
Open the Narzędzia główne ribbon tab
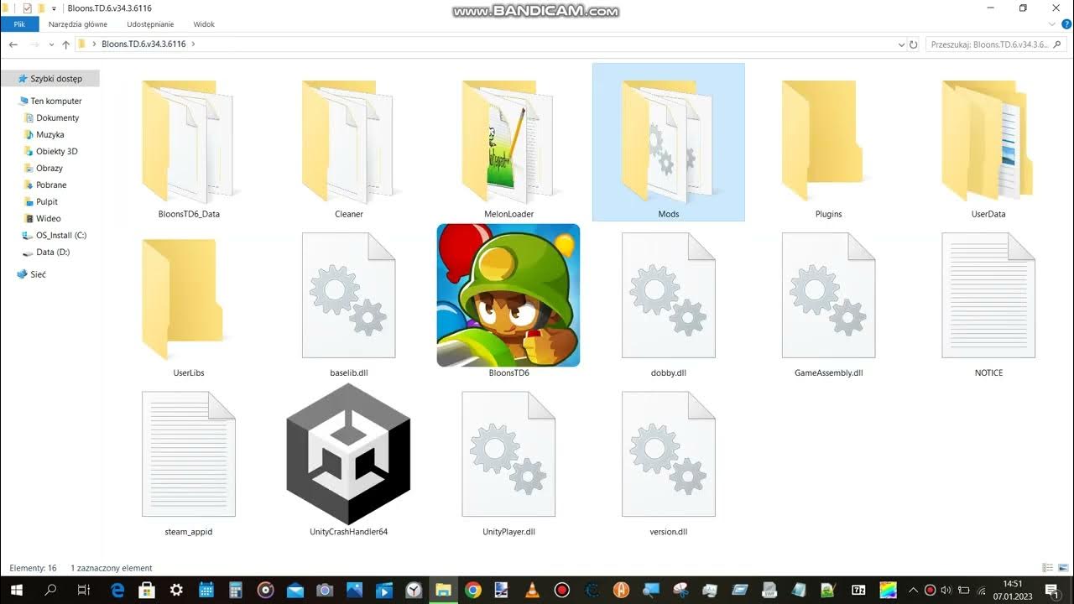[x=78, y=24]
